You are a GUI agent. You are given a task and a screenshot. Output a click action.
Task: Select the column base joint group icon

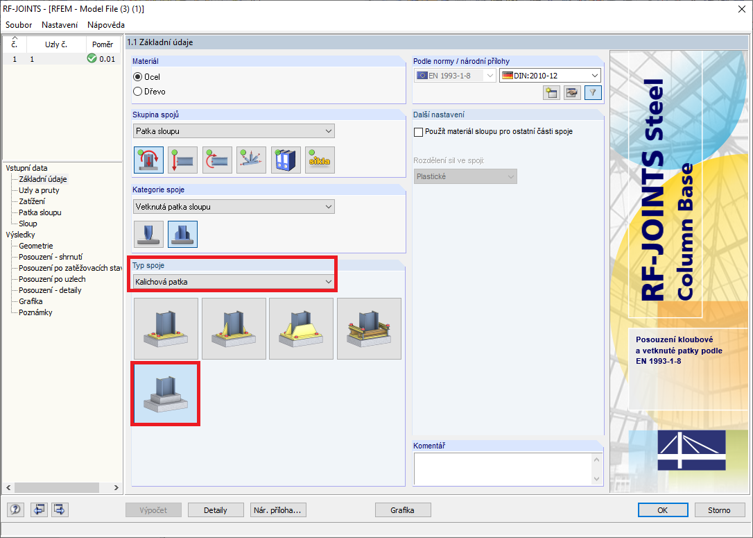[x=148, y=160]
